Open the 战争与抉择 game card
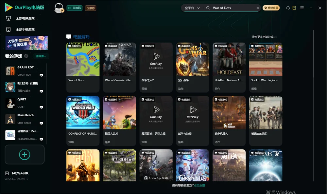This screenshot has height=194, width=327. coord(193,121)
